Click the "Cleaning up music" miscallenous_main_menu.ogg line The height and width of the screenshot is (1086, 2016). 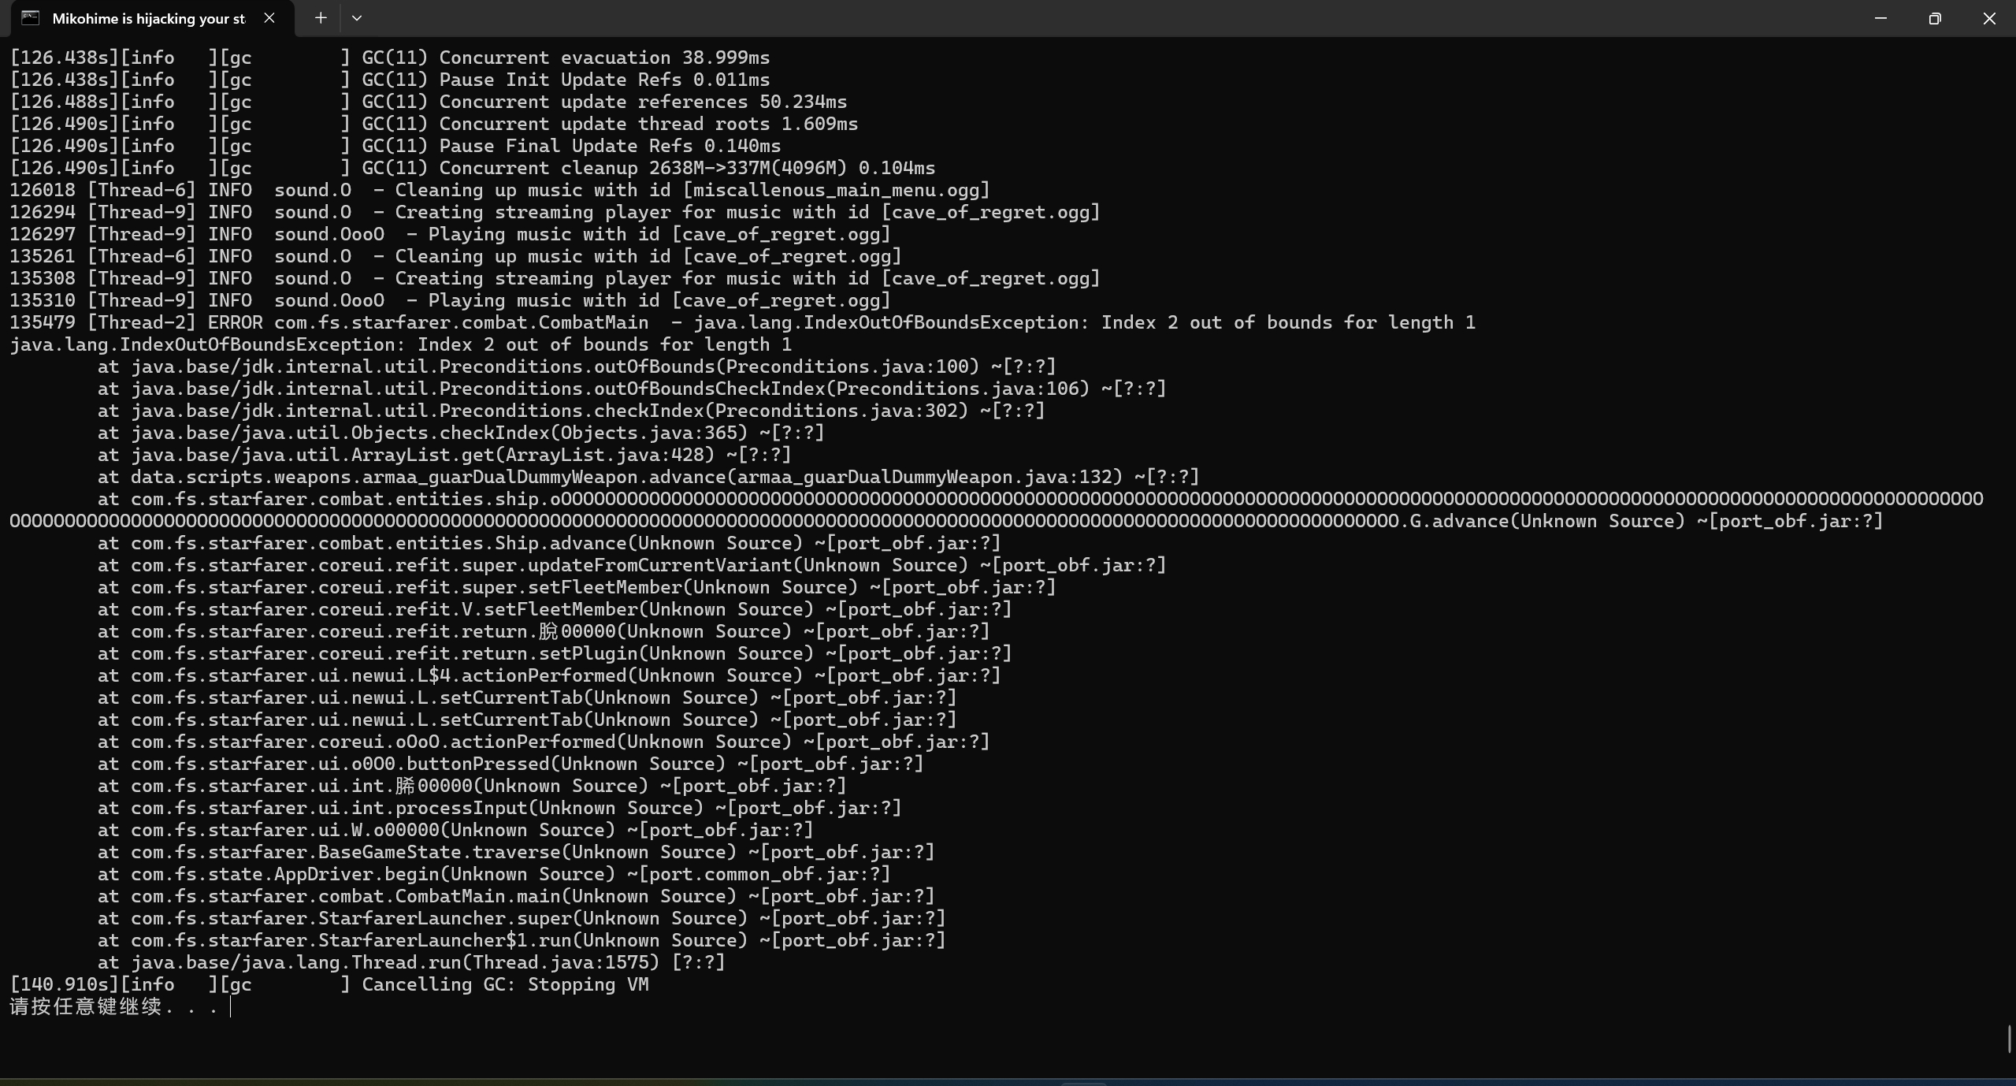pyautogui.click(x=499, y=190)
